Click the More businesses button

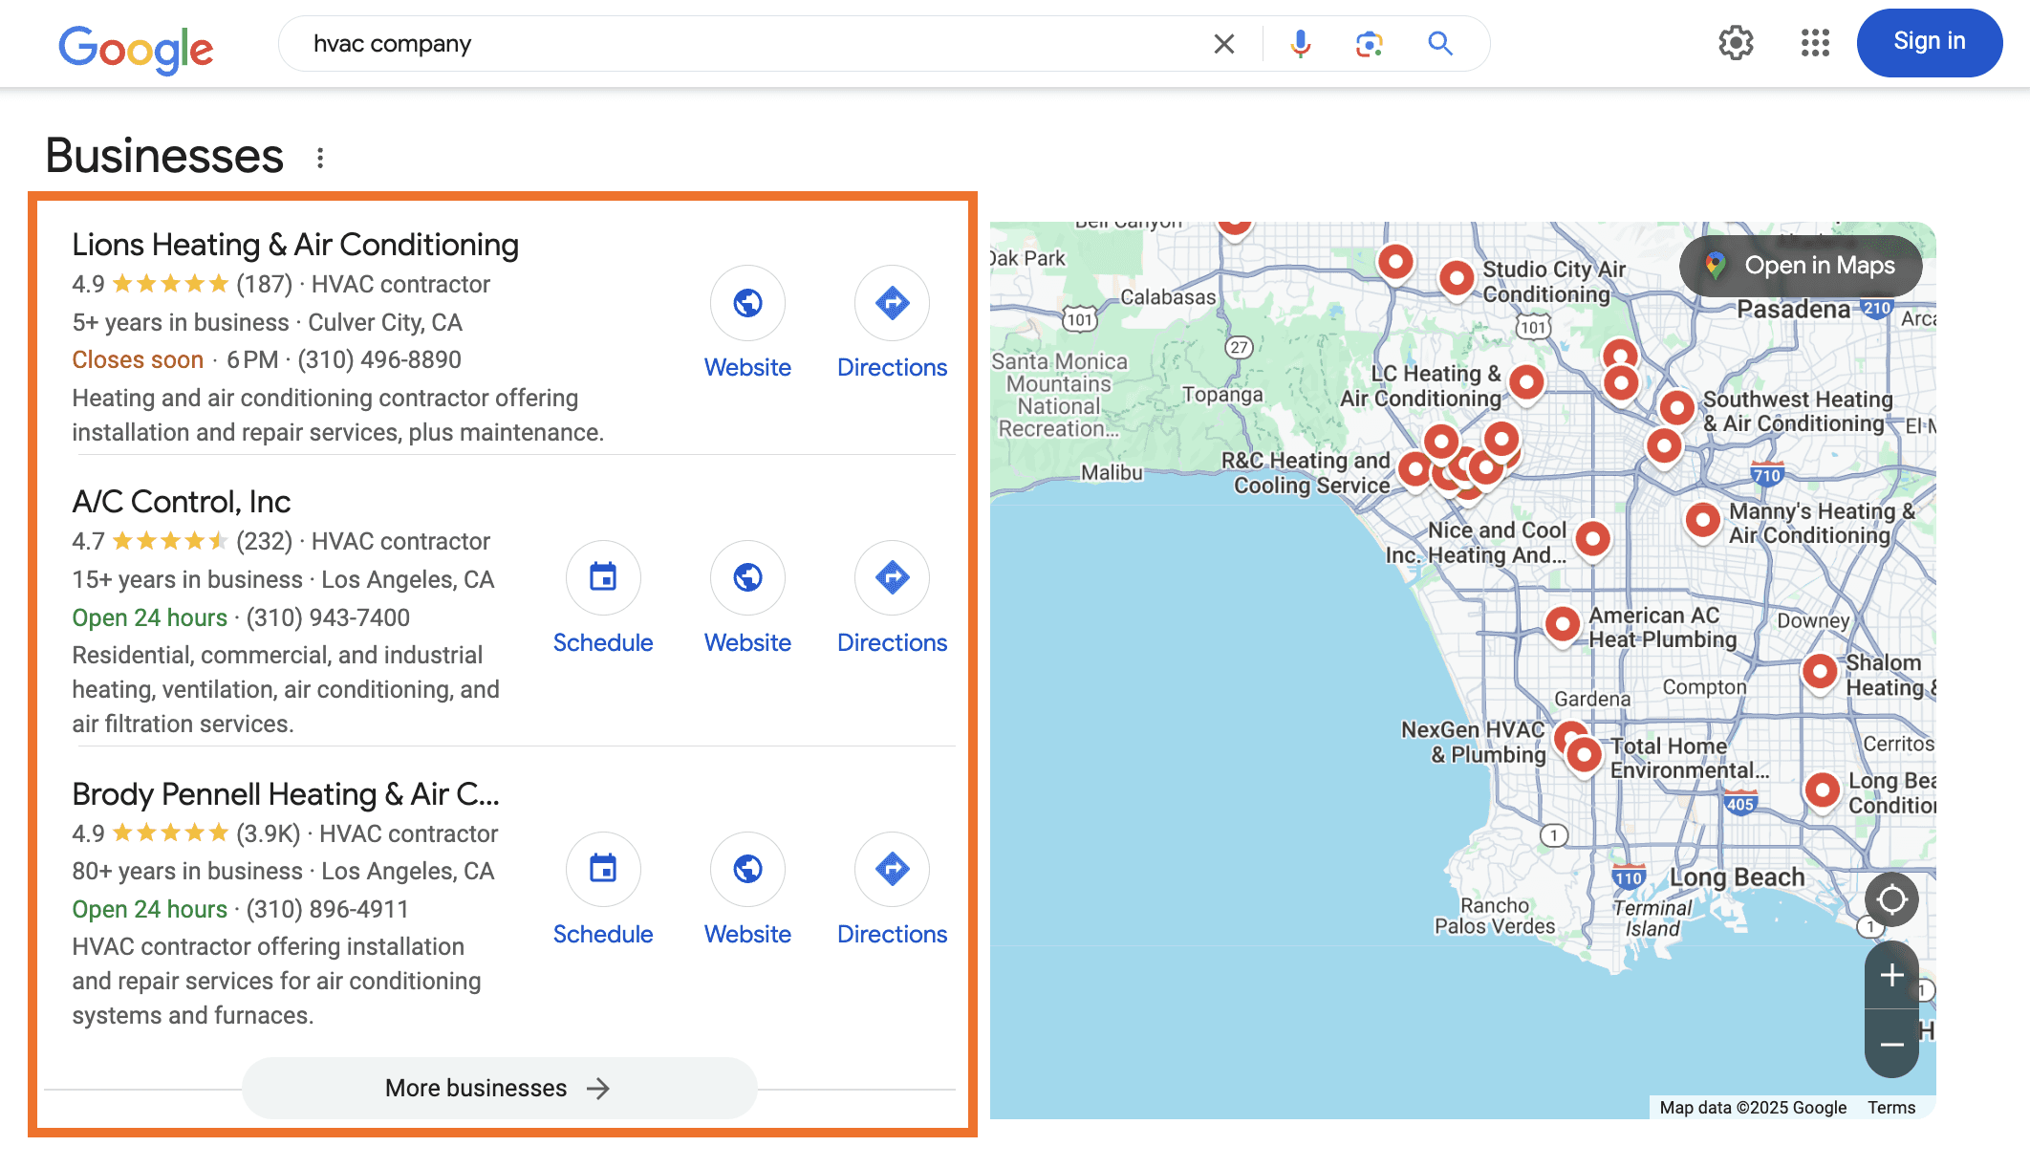point(499,1088)
